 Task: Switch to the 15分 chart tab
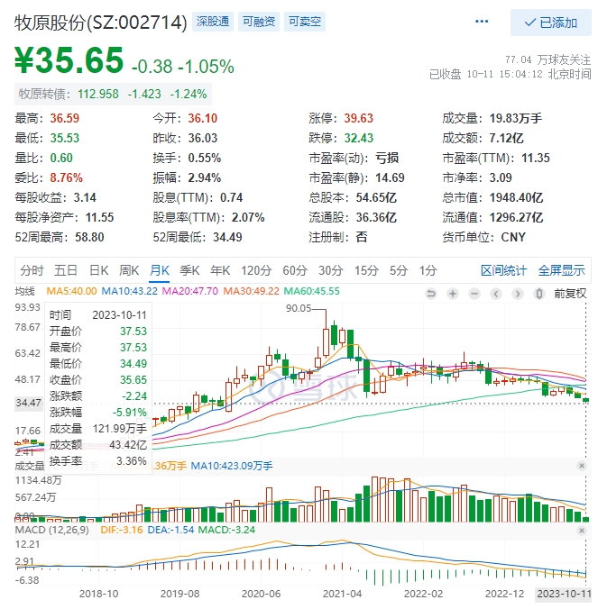coord(366,270)
